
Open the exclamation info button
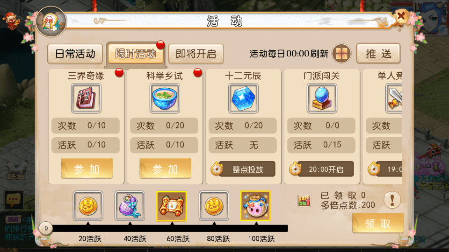coord(392,199)
